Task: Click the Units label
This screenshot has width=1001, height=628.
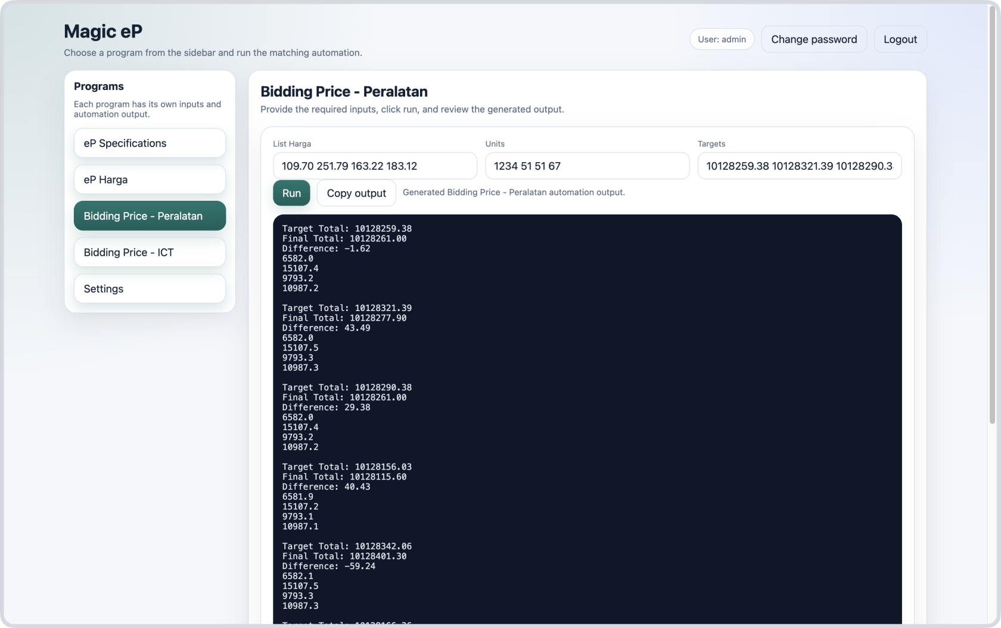Action: 495,144
